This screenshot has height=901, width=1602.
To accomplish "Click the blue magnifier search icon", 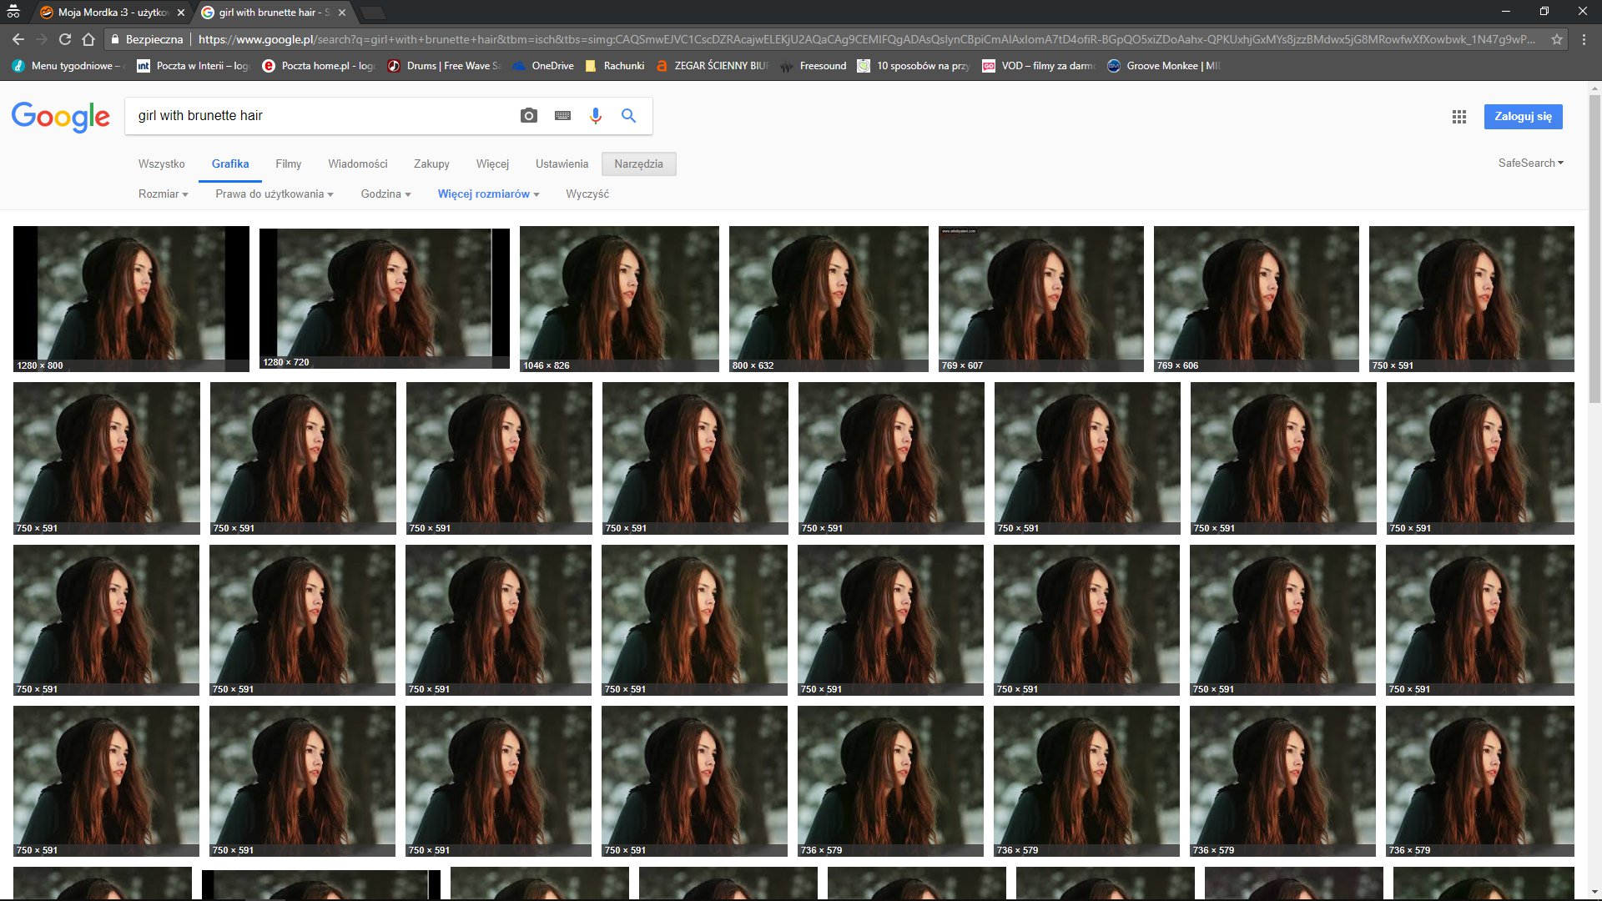I will point(629,116).
